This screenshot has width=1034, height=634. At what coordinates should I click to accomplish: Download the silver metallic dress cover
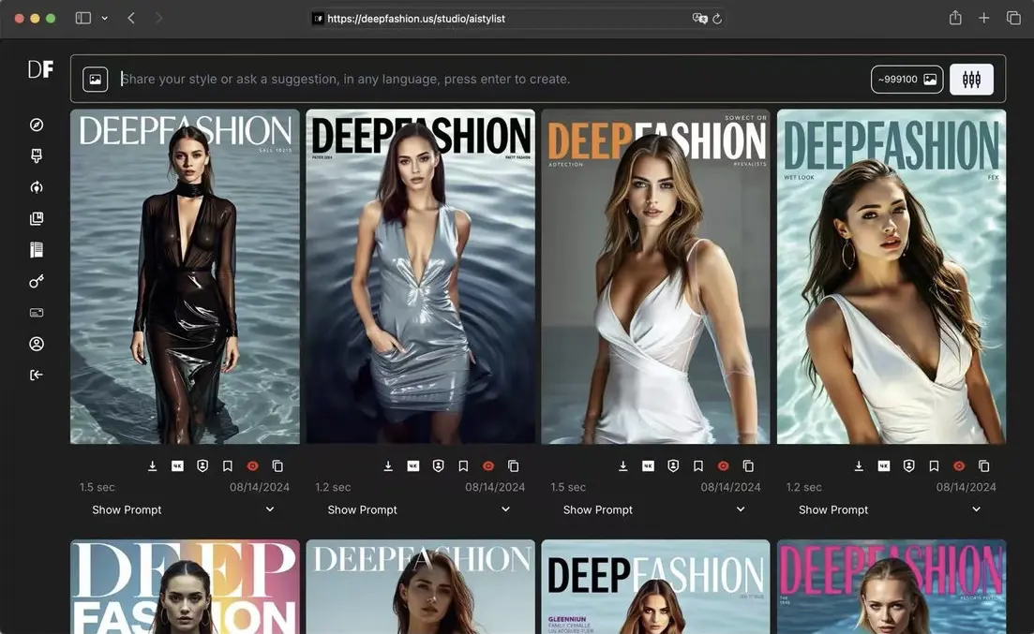[388, 466]
